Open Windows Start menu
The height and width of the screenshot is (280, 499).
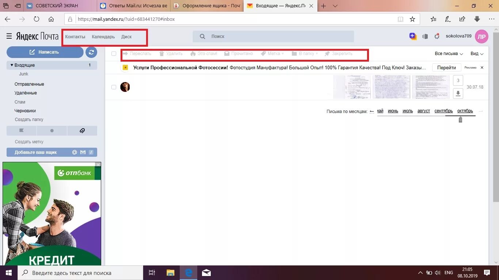(8, 273)
